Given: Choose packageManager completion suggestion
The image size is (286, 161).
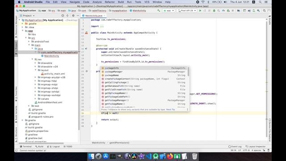Looking at the screenshot, I should (144, 72).
